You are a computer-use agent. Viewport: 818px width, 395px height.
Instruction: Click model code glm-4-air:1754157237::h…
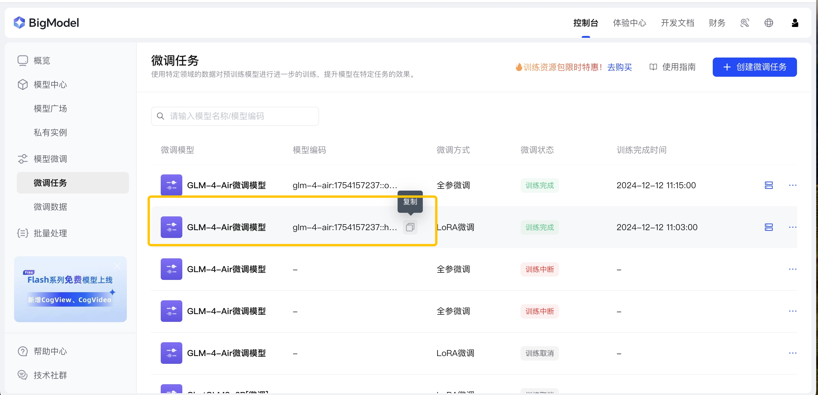pos(345,227)
